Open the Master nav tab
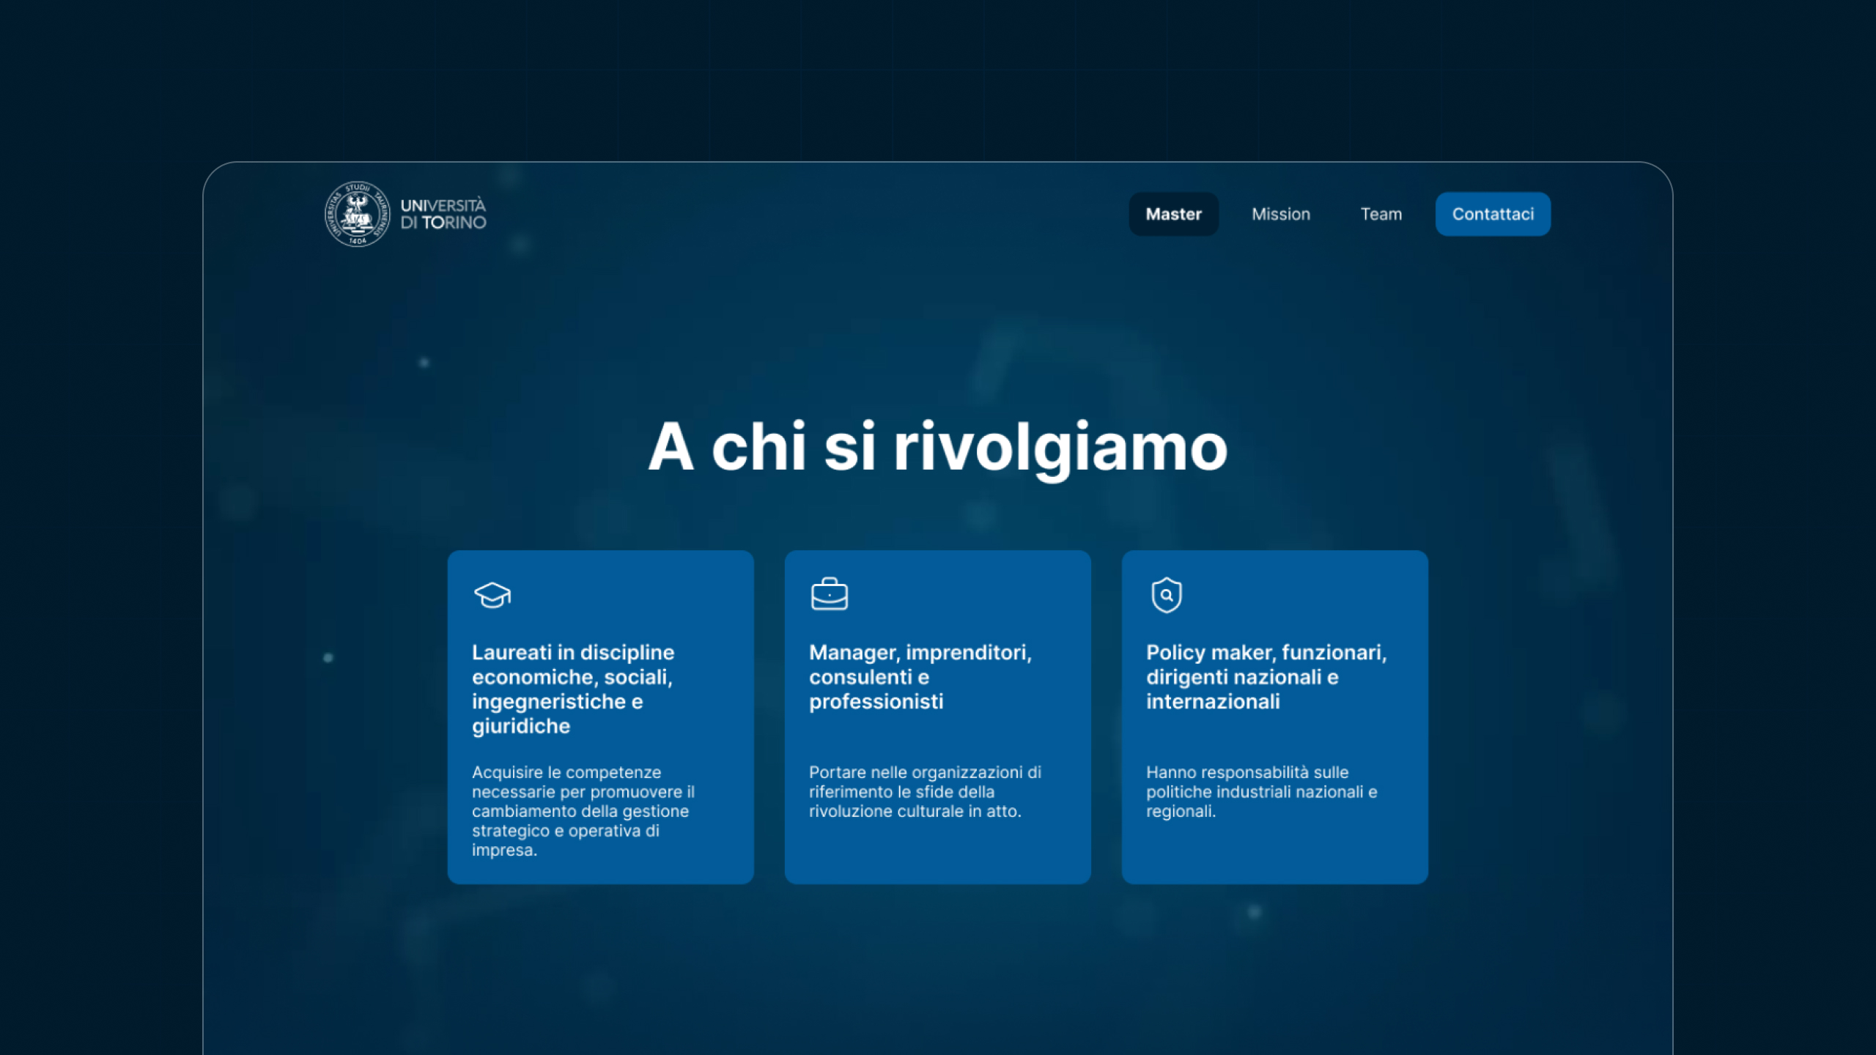 1174,214
